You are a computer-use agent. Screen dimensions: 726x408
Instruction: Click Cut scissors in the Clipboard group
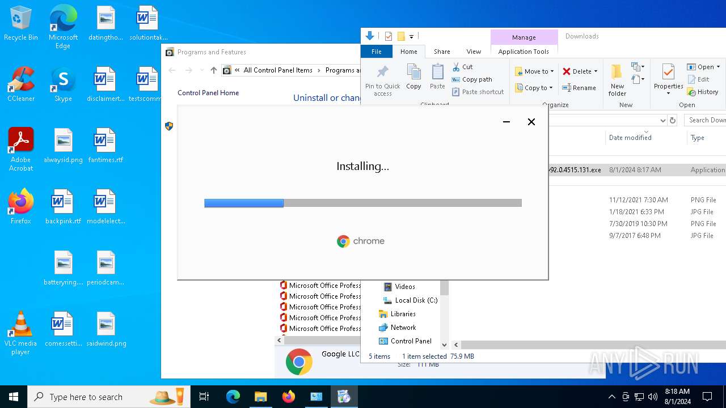pyautogui.click(x=463, y=67)
